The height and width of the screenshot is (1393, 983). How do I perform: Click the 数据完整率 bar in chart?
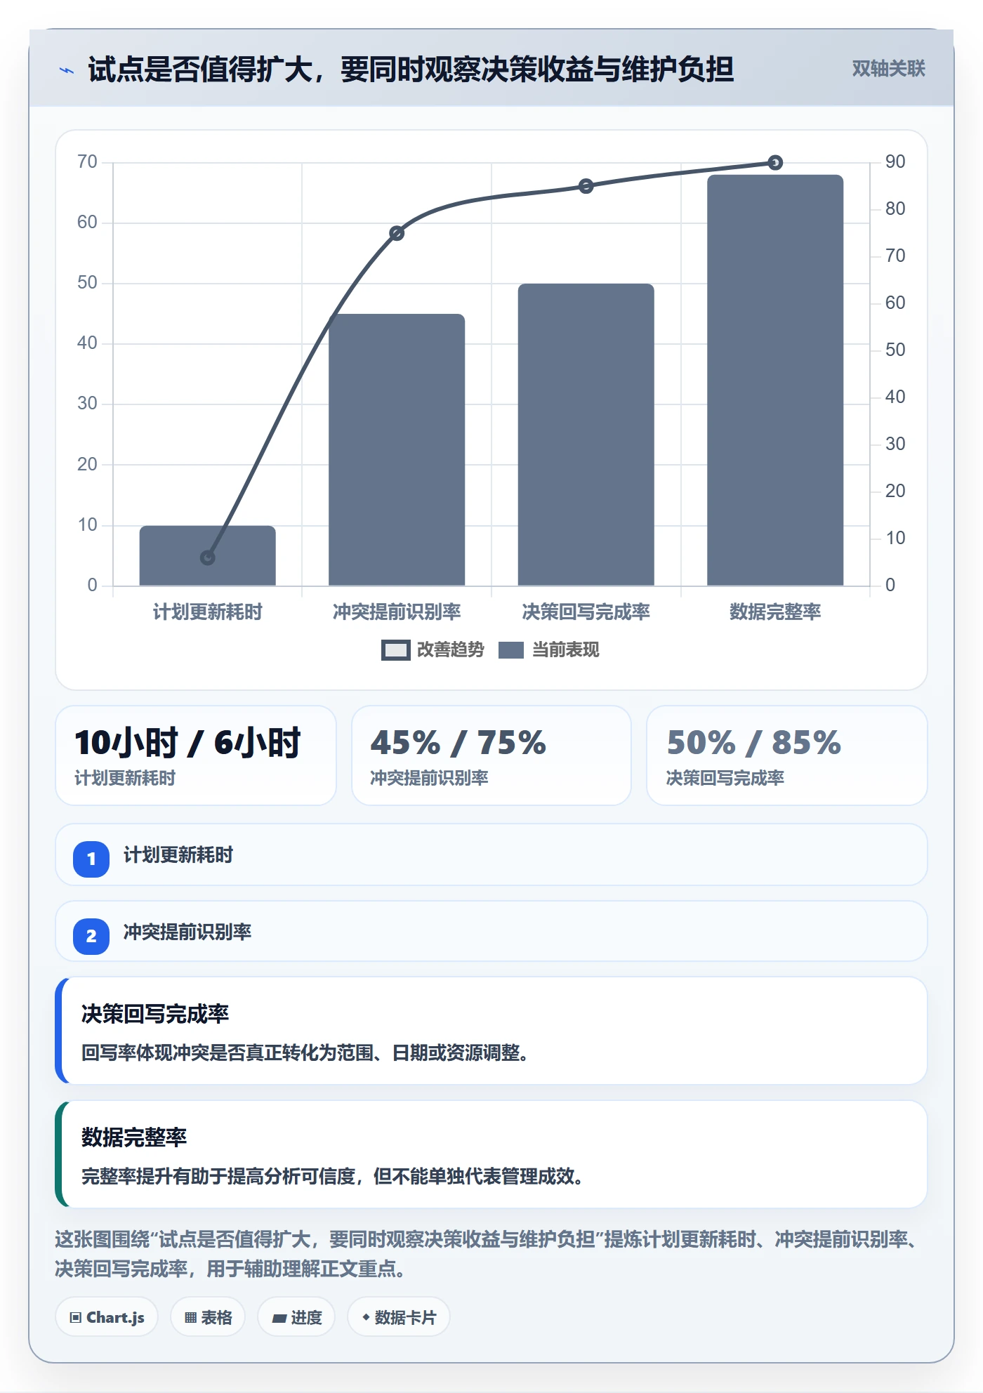[x=775, y=380]
